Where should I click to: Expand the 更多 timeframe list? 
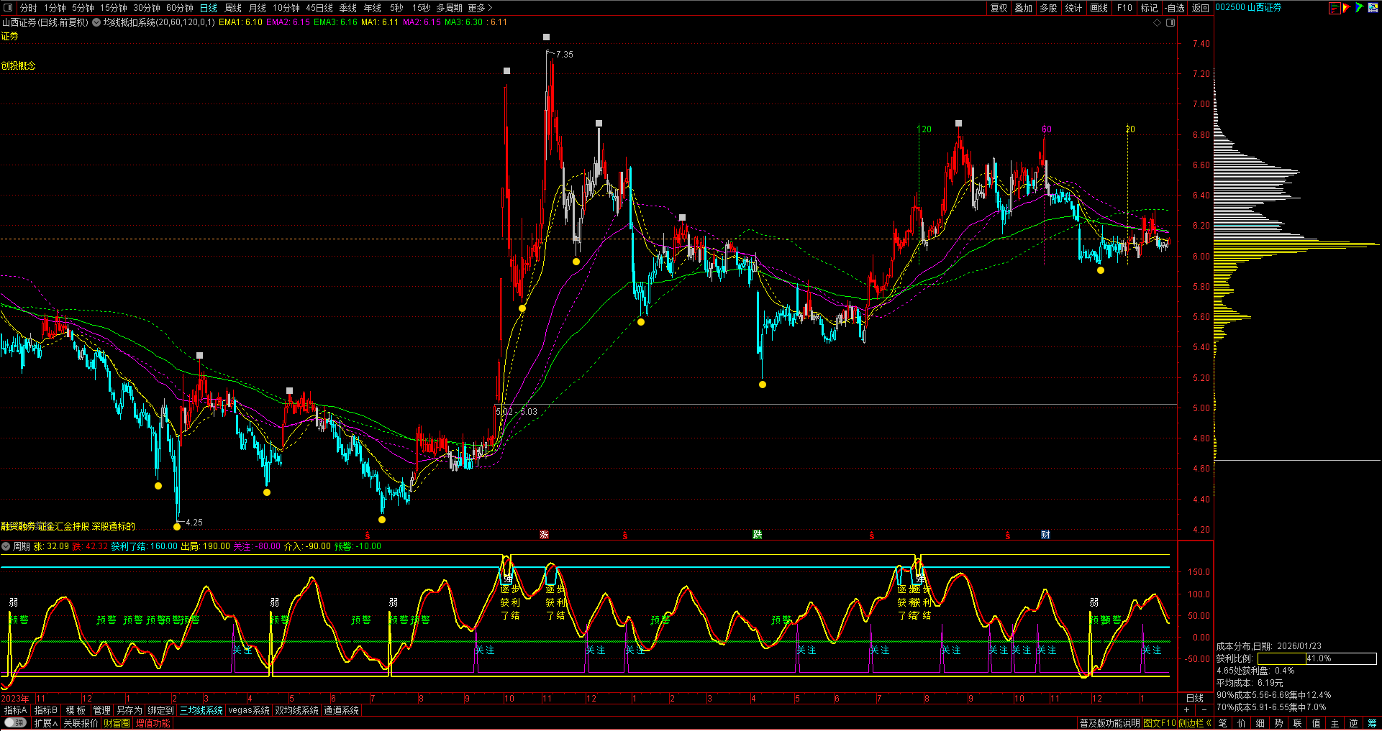pos(480,8)
